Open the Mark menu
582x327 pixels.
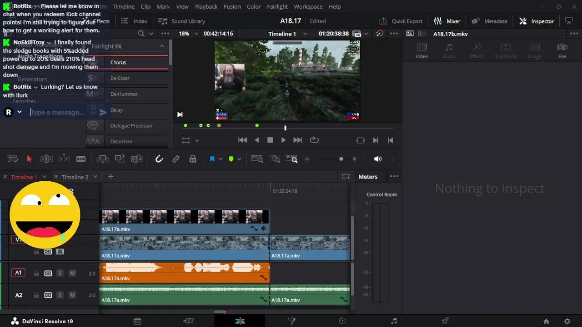point(163,7)
